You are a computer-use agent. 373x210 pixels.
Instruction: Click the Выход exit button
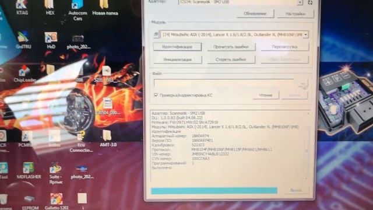(x=297, y=190)
